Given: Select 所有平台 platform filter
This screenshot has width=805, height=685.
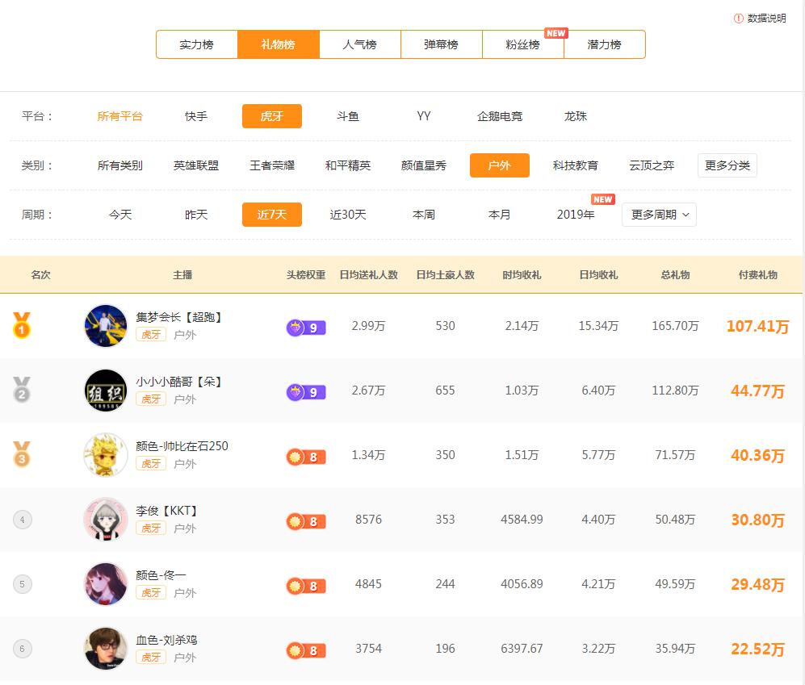Looking at the screenshot, I should 120,116.
